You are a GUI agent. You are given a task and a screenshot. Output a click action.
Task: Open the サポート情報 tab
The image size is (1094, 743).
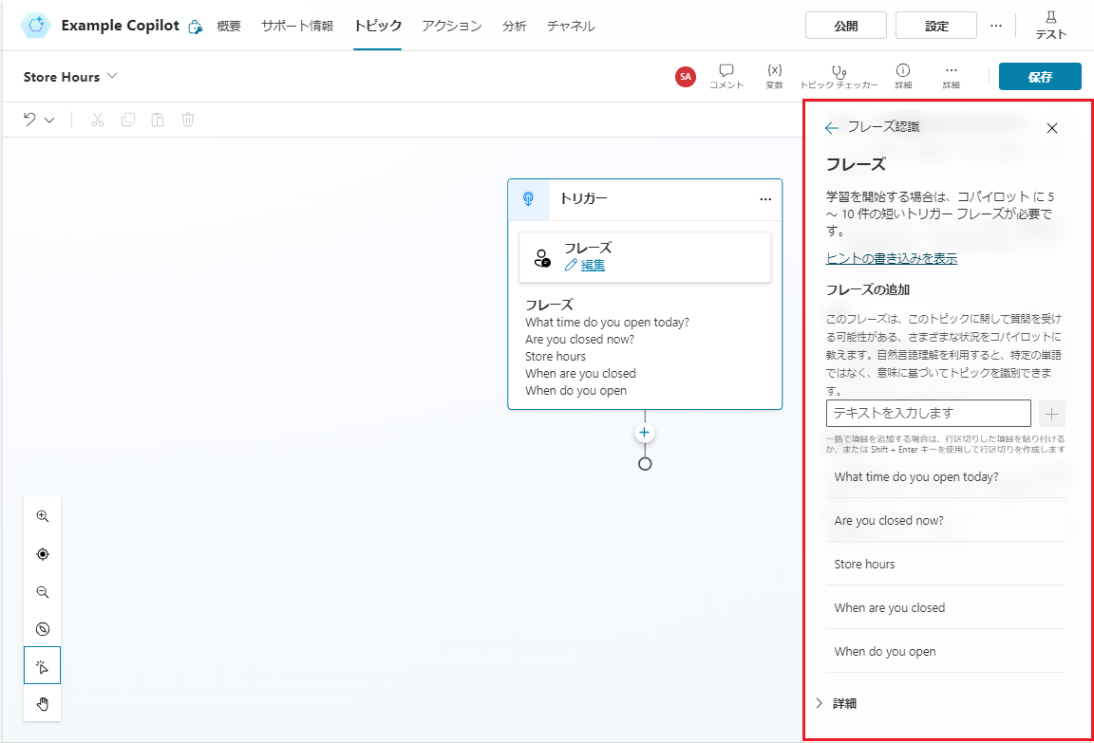pyautogui.click(x=297, y=26)
